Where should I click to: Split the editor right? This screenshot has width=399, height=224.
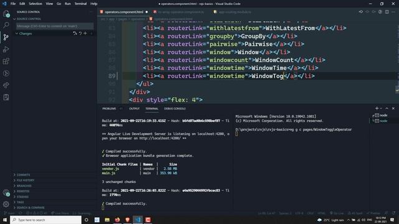pos(387,12)
